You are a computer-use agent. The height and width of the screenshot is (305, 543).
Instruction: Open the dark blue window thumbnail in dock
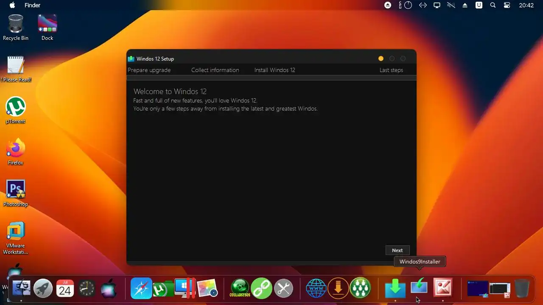477,289
